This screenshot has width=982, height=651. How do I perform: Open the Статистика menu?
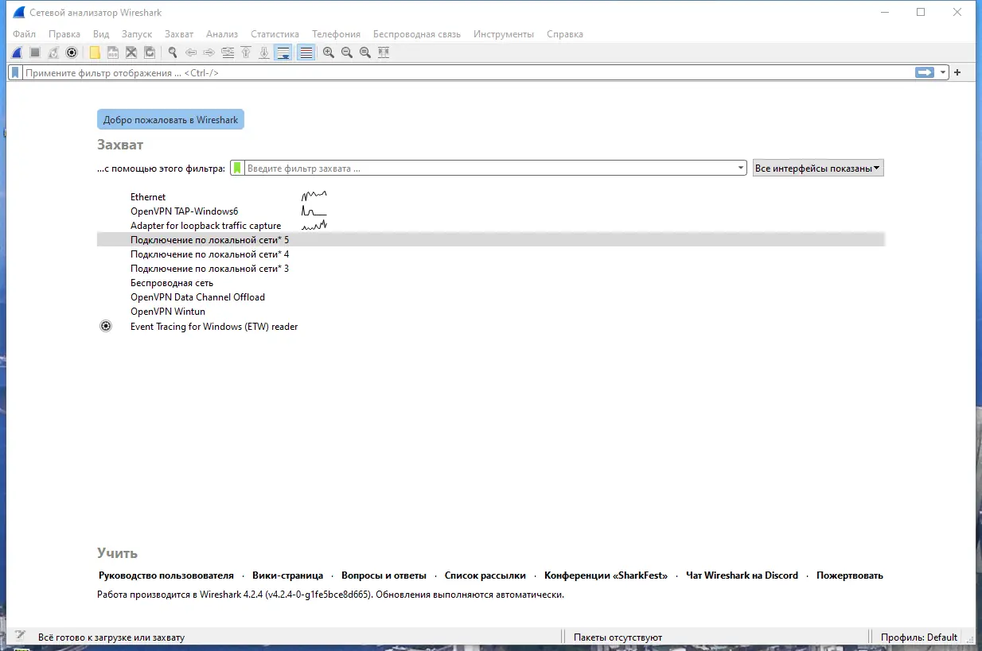tap(275, 34)
